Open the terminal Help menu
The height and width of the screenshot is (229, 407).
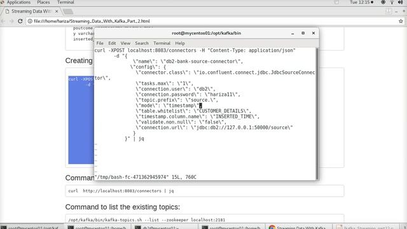click(179, 43)
